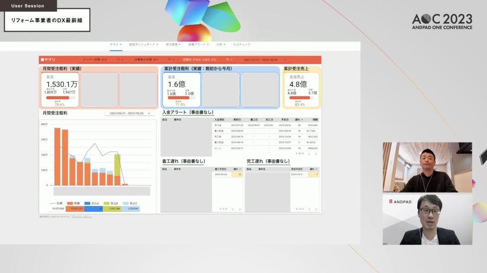Open the 分析 tab menu
487x273 pixels.
[x=221, y=45]
